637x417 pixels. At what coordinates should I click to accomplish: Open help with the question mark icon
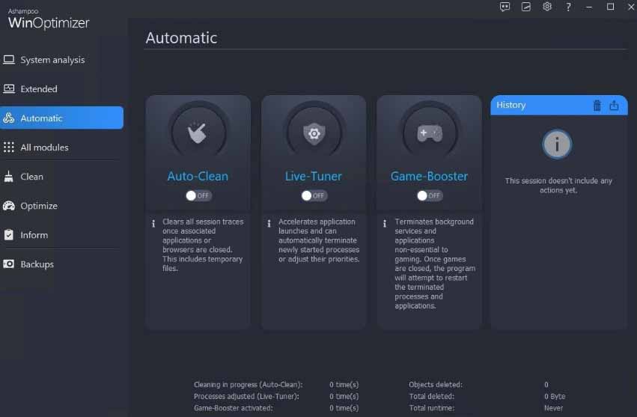568,7
